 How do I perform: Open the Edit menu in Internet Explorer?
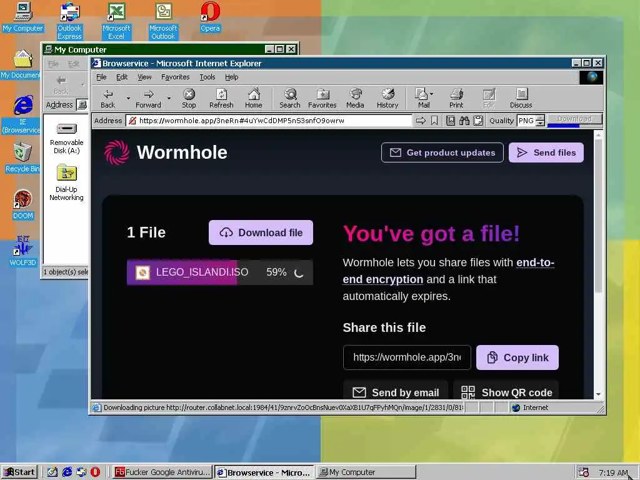tap(122, 77)
